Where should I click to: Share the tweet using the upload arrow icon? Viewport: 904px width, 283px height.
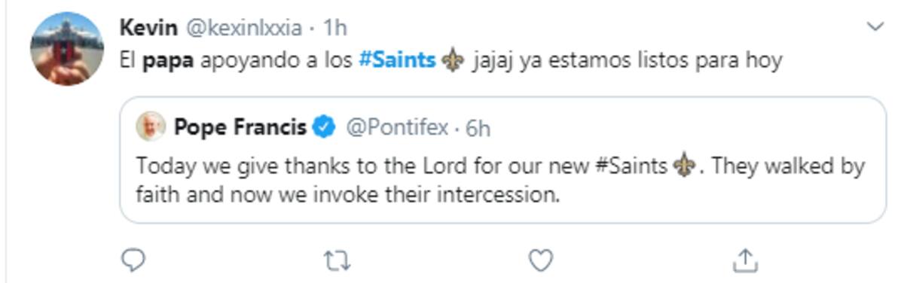pyautogui.click(x=744, y=260)
